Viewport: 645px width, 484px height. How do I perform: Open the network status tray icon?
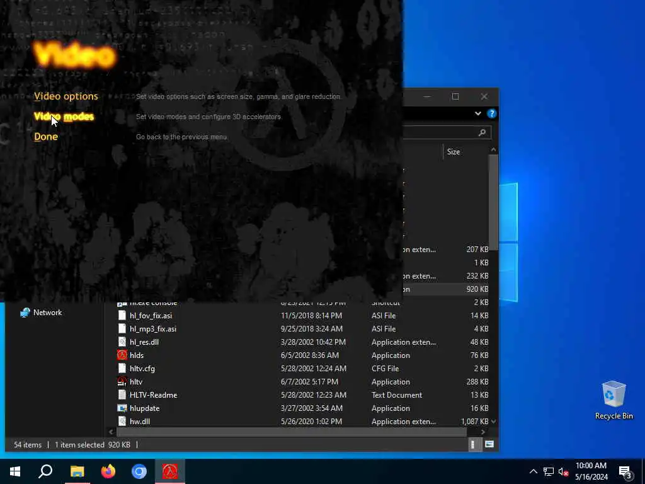(x=549, y=471)
